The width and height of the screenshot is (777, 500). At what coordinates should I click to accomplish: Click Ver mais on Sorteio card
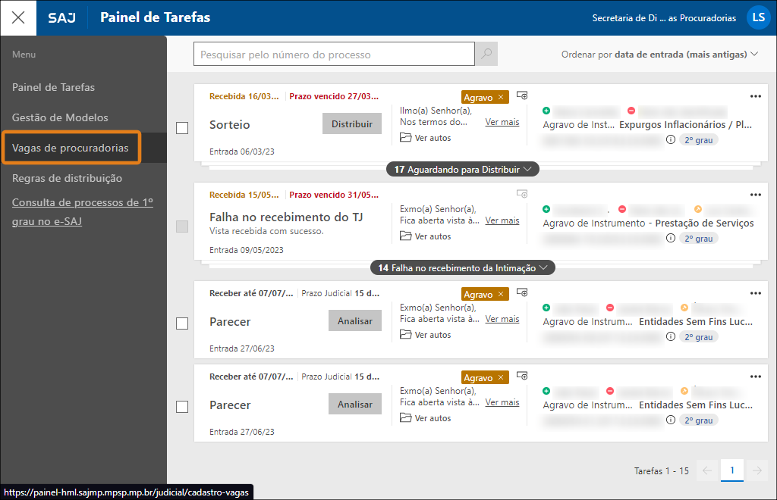tap(502, 122)
